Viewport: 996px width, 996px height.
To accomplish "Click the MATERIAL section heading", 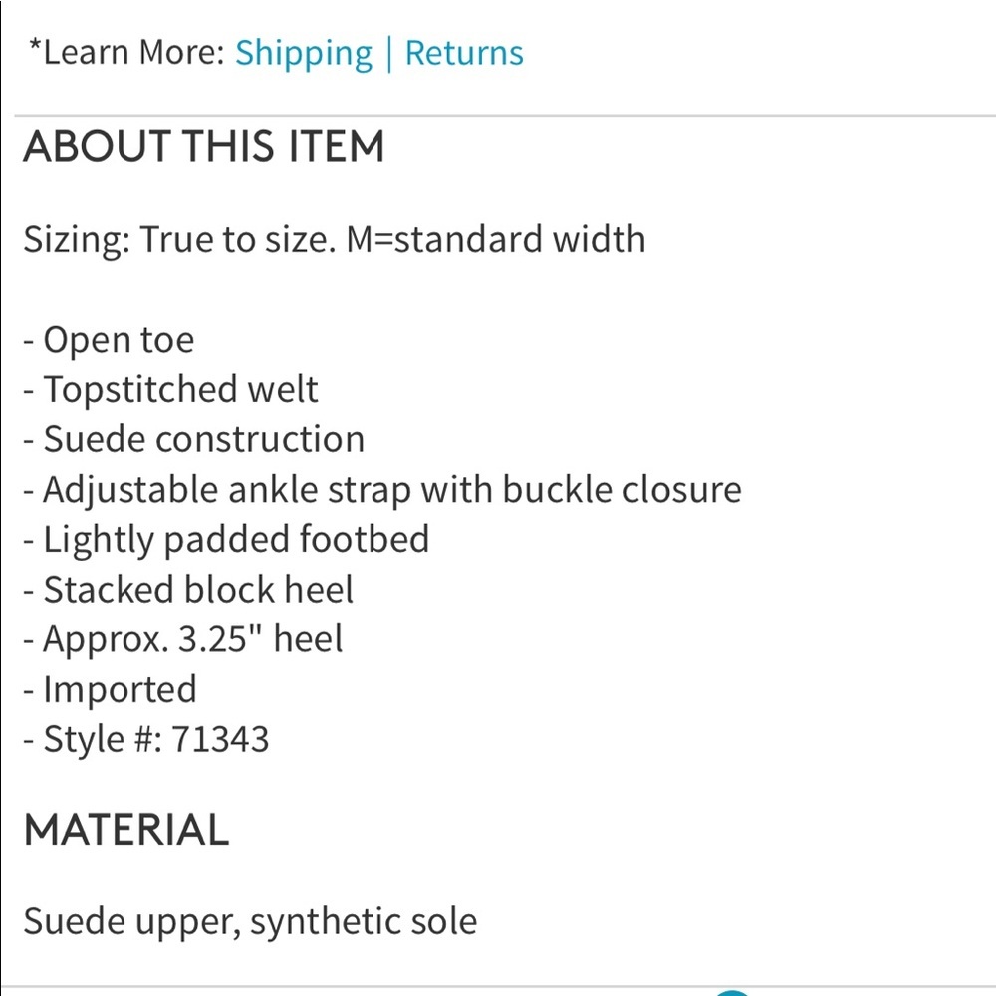I will click(126, 830).
